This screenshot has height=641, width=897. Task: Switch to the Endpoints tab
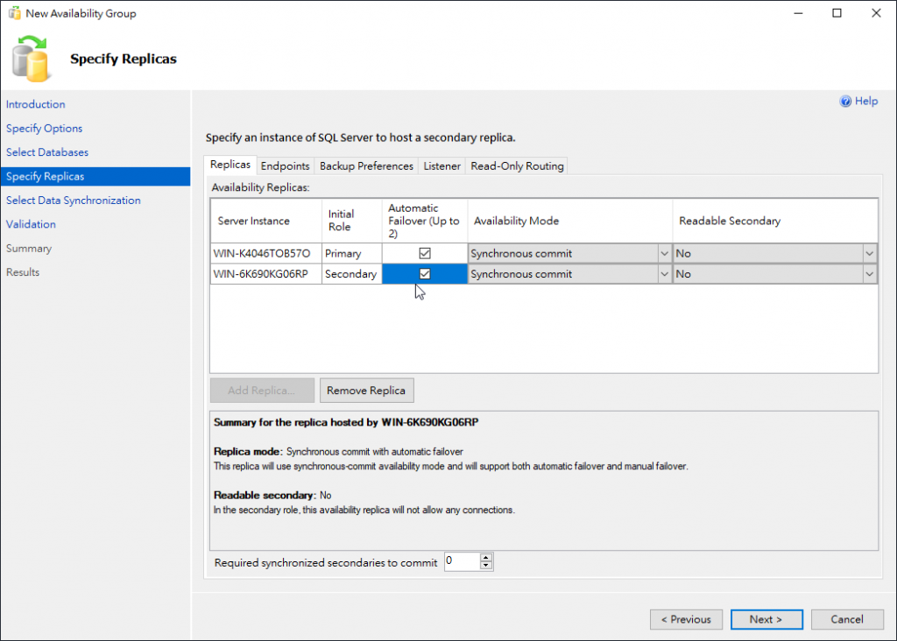point(285,166)
